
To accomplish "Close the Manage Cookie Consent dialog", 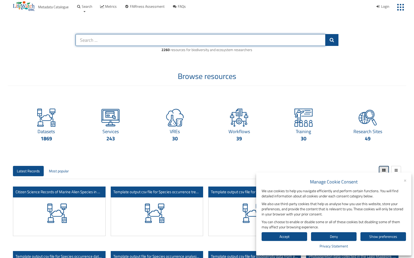I will click(x=405, y=181).
